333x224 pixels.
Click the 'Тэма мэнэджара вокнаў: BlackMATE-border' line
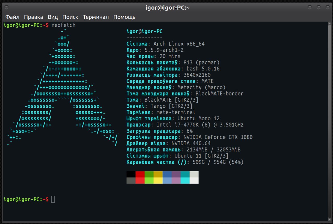point(185,94)
